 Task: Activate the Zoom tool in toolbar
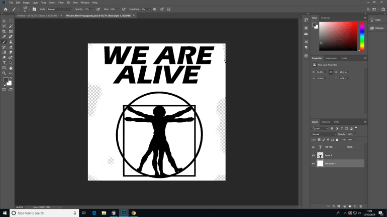coord(4,73)
